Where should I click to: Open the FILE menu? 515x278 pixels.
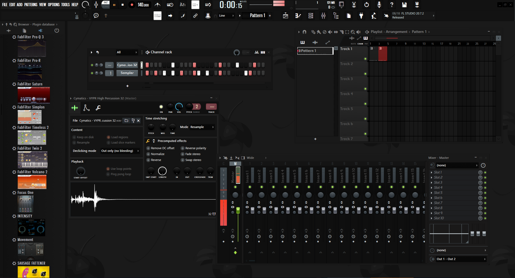pyautogui.click(x=5, y=5)
